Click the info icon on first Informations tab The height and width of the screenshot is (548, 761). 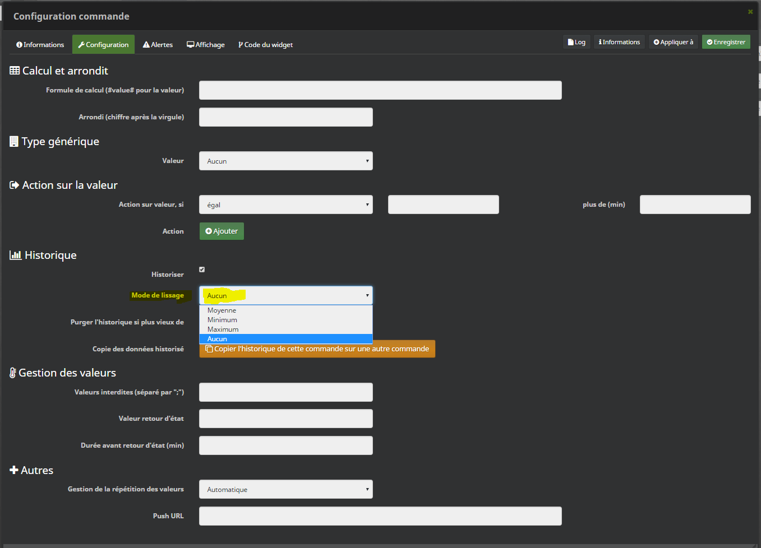19,45
